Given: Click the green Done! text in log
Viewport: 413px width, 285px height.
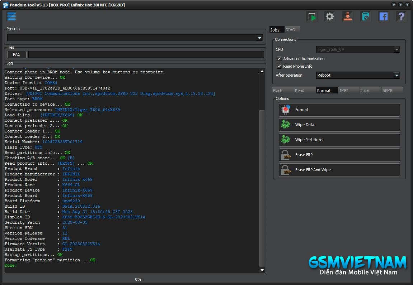Looking at the screenshot, I should pyautogui.click(x=11, y=266).
